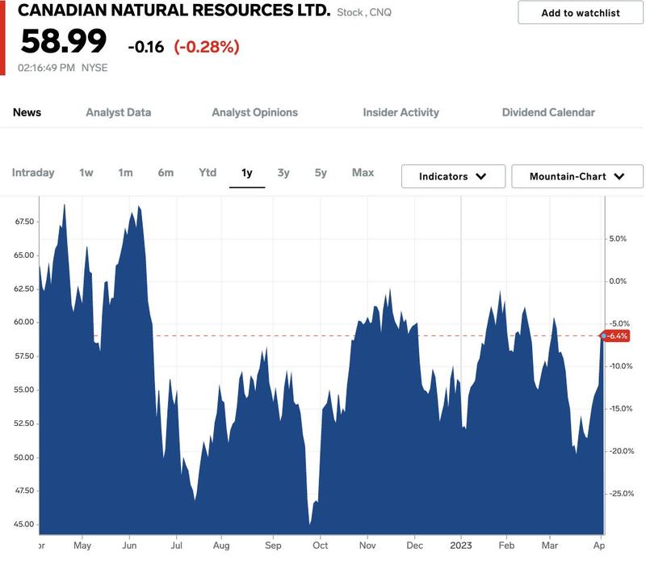Viewport: 646px width, 565px height.
Task: Click the 57.50 y-axis label
Action: (24, 356)
